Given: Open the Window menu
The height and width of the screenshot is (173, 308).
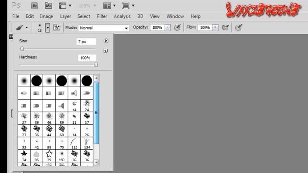Looking at the screenshot, I should tap(175, 16).
